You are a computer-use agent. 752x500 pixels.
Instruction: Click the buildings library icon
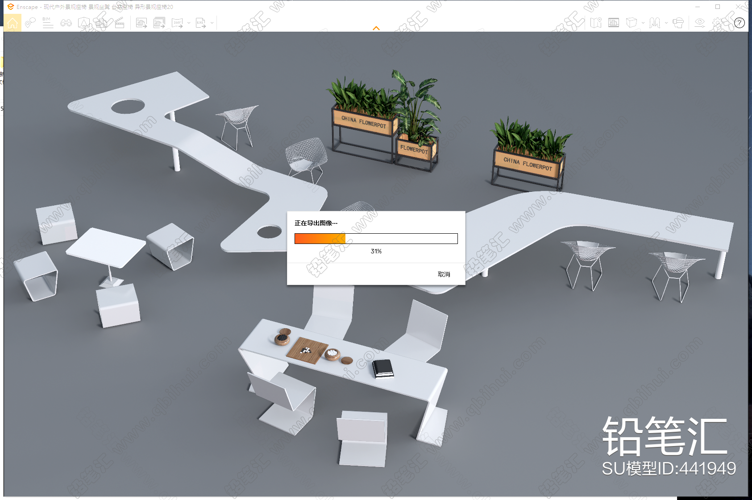102,23
